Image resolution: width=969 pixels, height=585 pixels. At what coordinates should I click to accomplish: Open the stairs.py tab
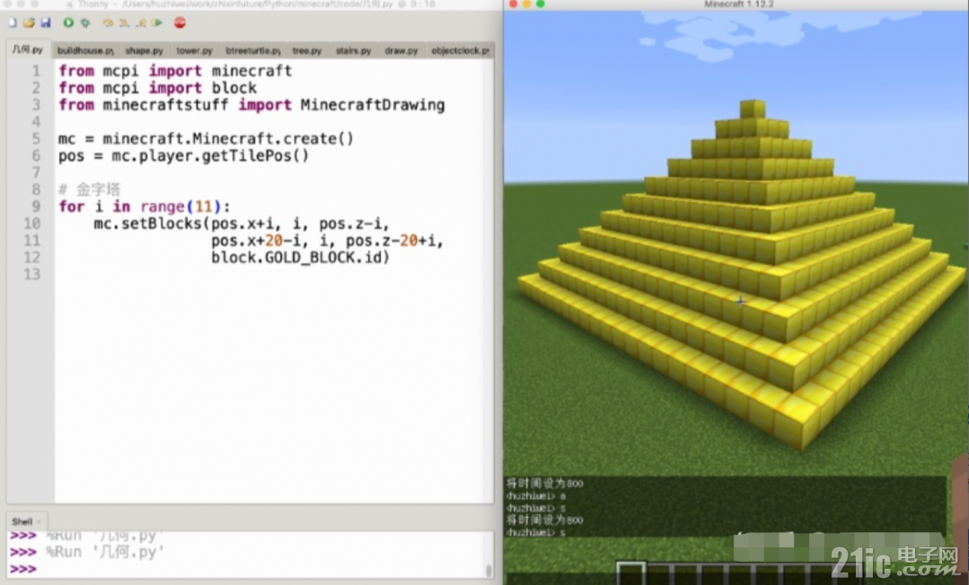click(x=354, y=50)
